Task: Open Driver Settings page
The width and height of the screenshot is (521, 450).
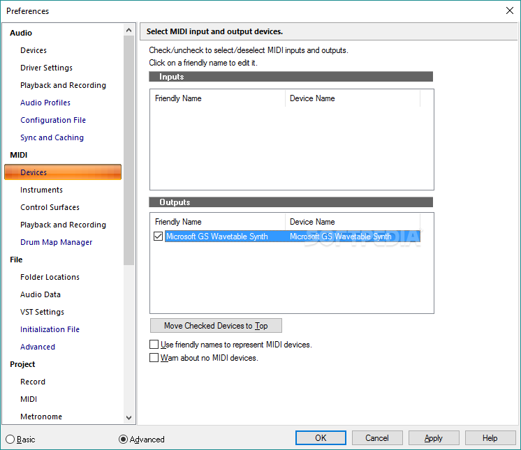Action: pos(46,68)
